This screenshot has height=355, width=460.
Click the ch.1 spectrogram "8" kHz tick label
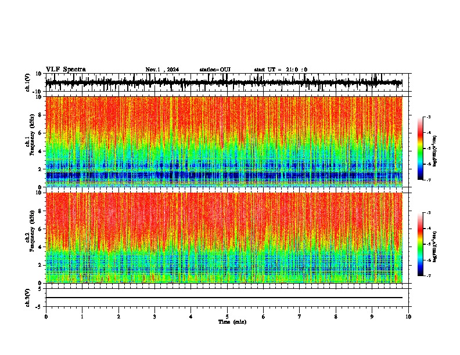click(40, 115)
